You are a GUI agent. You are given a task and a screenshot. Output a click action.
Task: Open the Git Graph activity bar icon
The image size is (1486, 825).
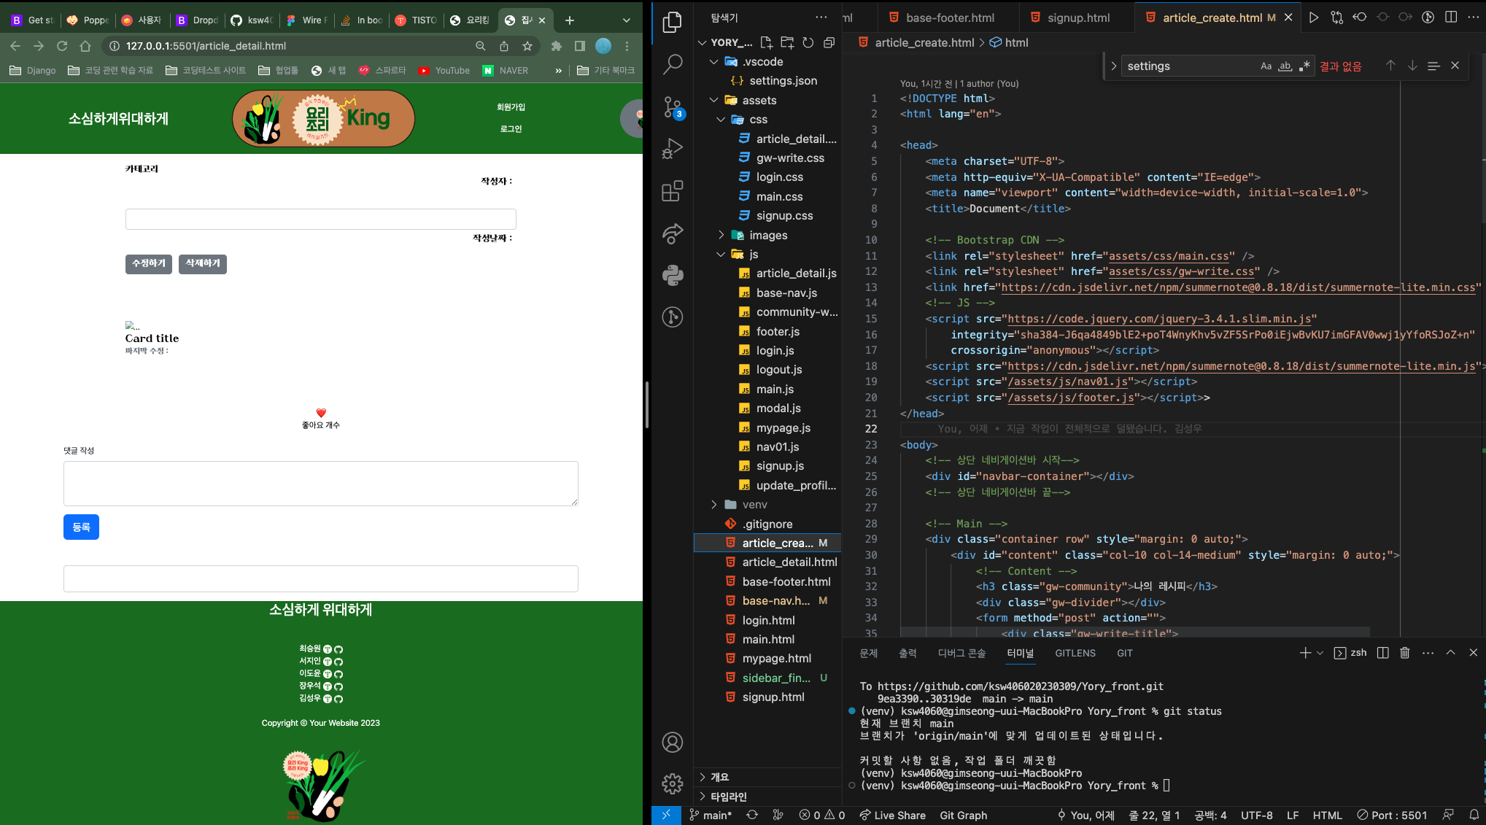point(672,317)
